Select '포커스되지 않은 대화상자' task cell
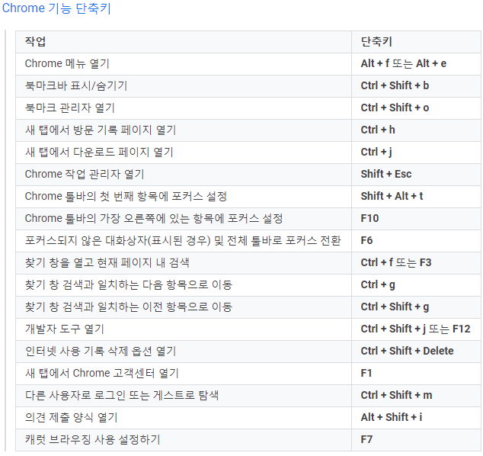 click(x=183, y=240)
